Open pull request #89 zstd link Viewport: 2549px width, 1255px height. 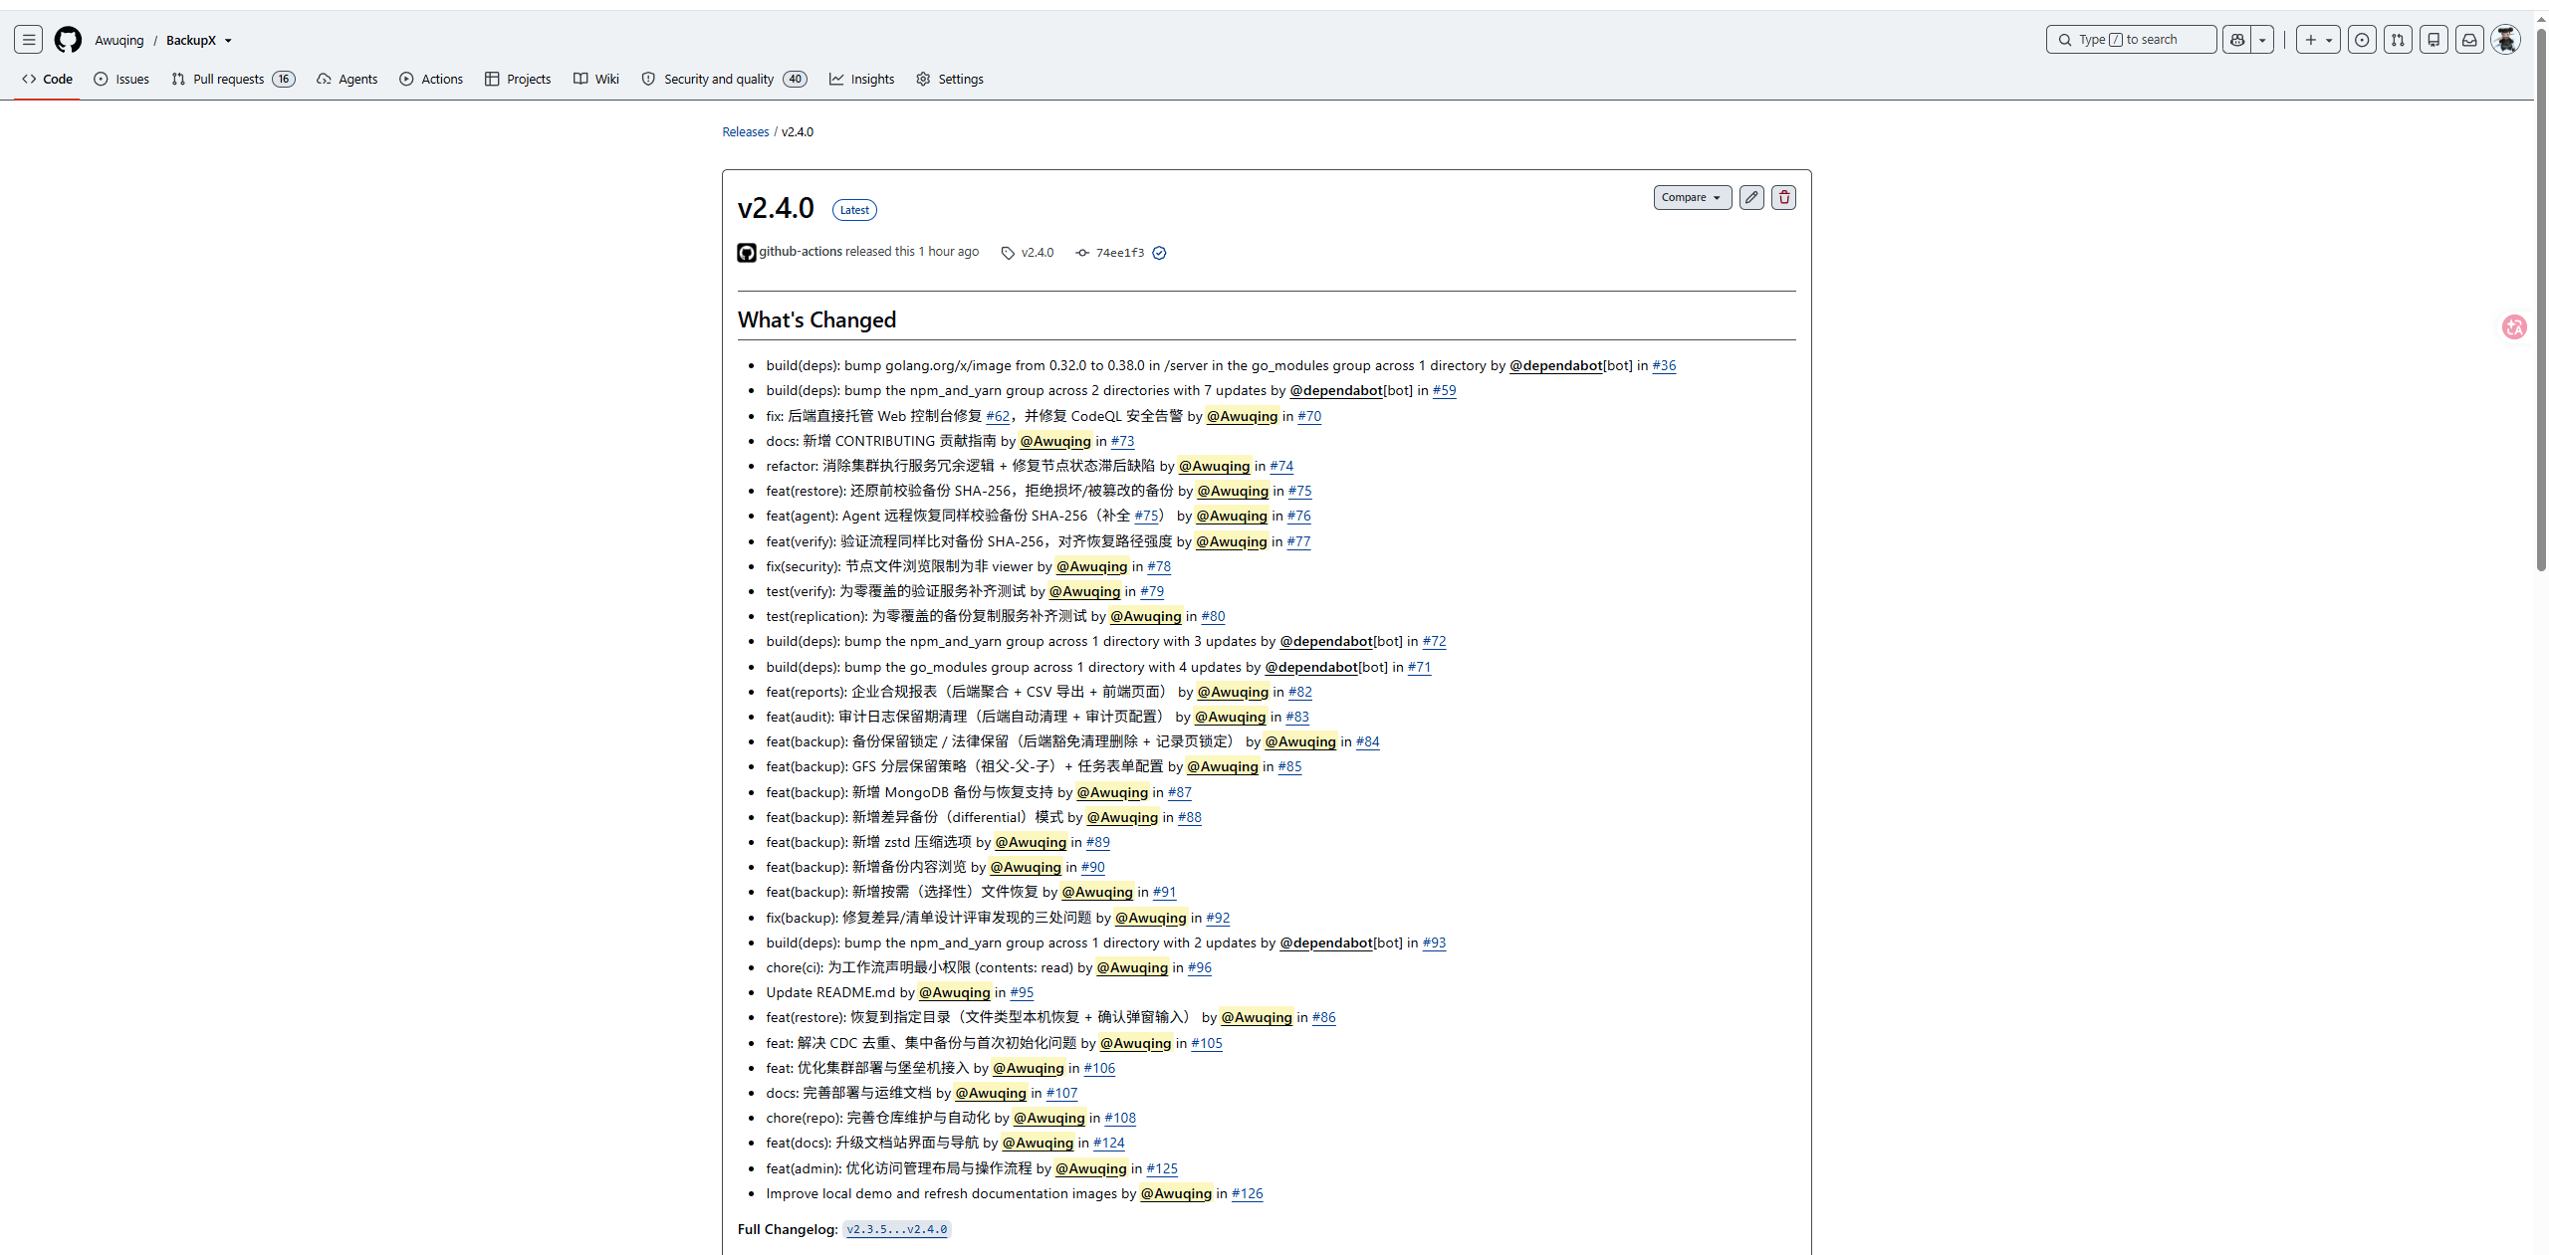(1097, 842)
